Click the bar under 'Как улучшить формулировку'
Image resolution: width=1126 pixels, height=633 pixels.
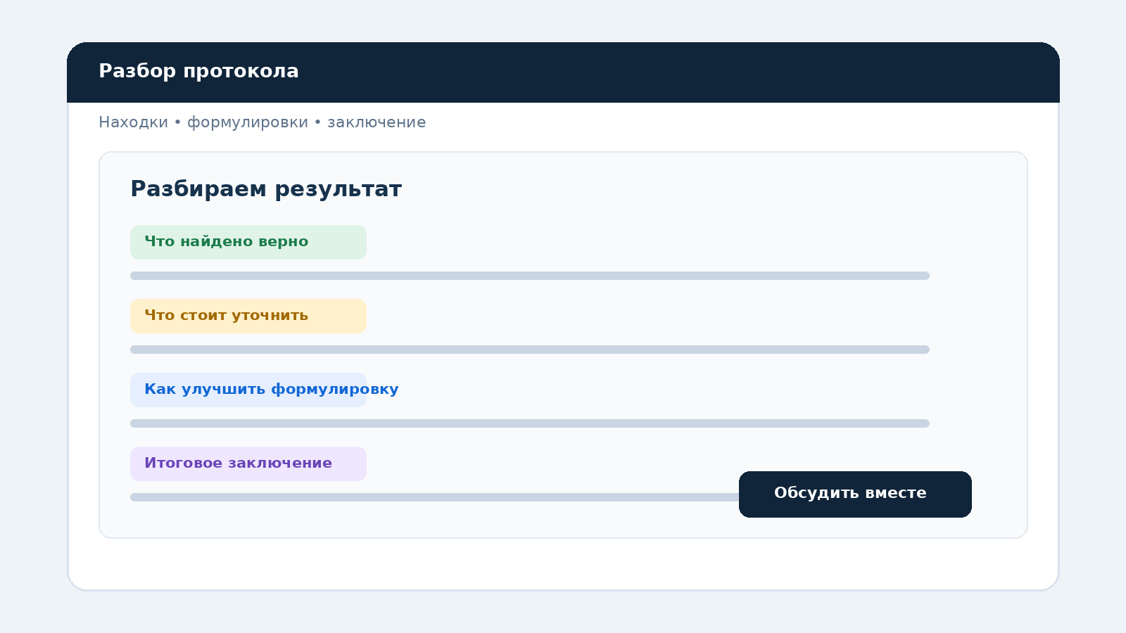click(530, 423)
